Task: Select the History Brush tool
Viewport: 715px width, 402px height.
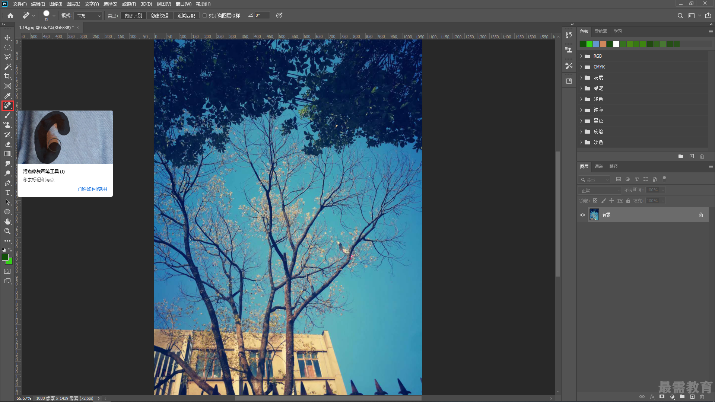Action: point(7,135)
